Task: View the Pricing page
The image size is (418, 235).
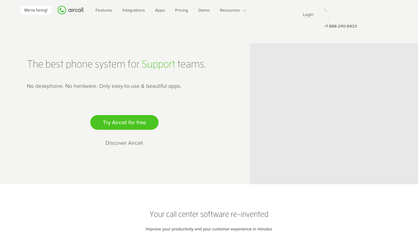Action: (x=181, y=10)
